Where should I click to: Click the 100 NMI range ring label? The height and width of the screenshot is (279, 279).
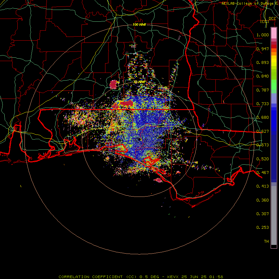coord(139,24)
